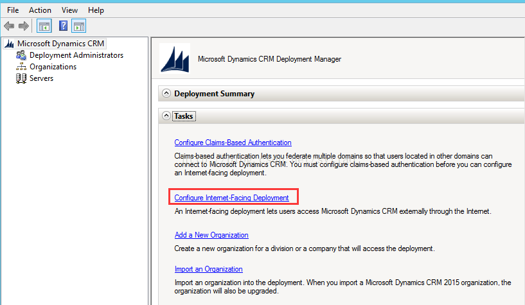
Task: Open the blue question-mark Help icon
Action: tap(63, 26)
